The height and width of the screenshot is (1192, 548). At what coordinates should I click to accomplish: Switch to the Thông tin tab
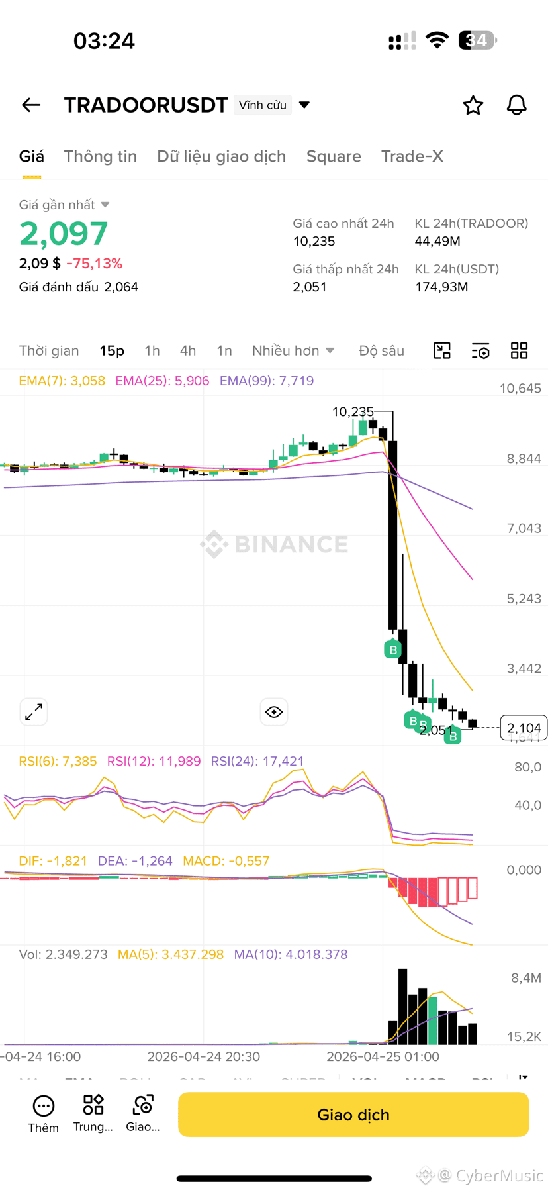click(100, 156)
